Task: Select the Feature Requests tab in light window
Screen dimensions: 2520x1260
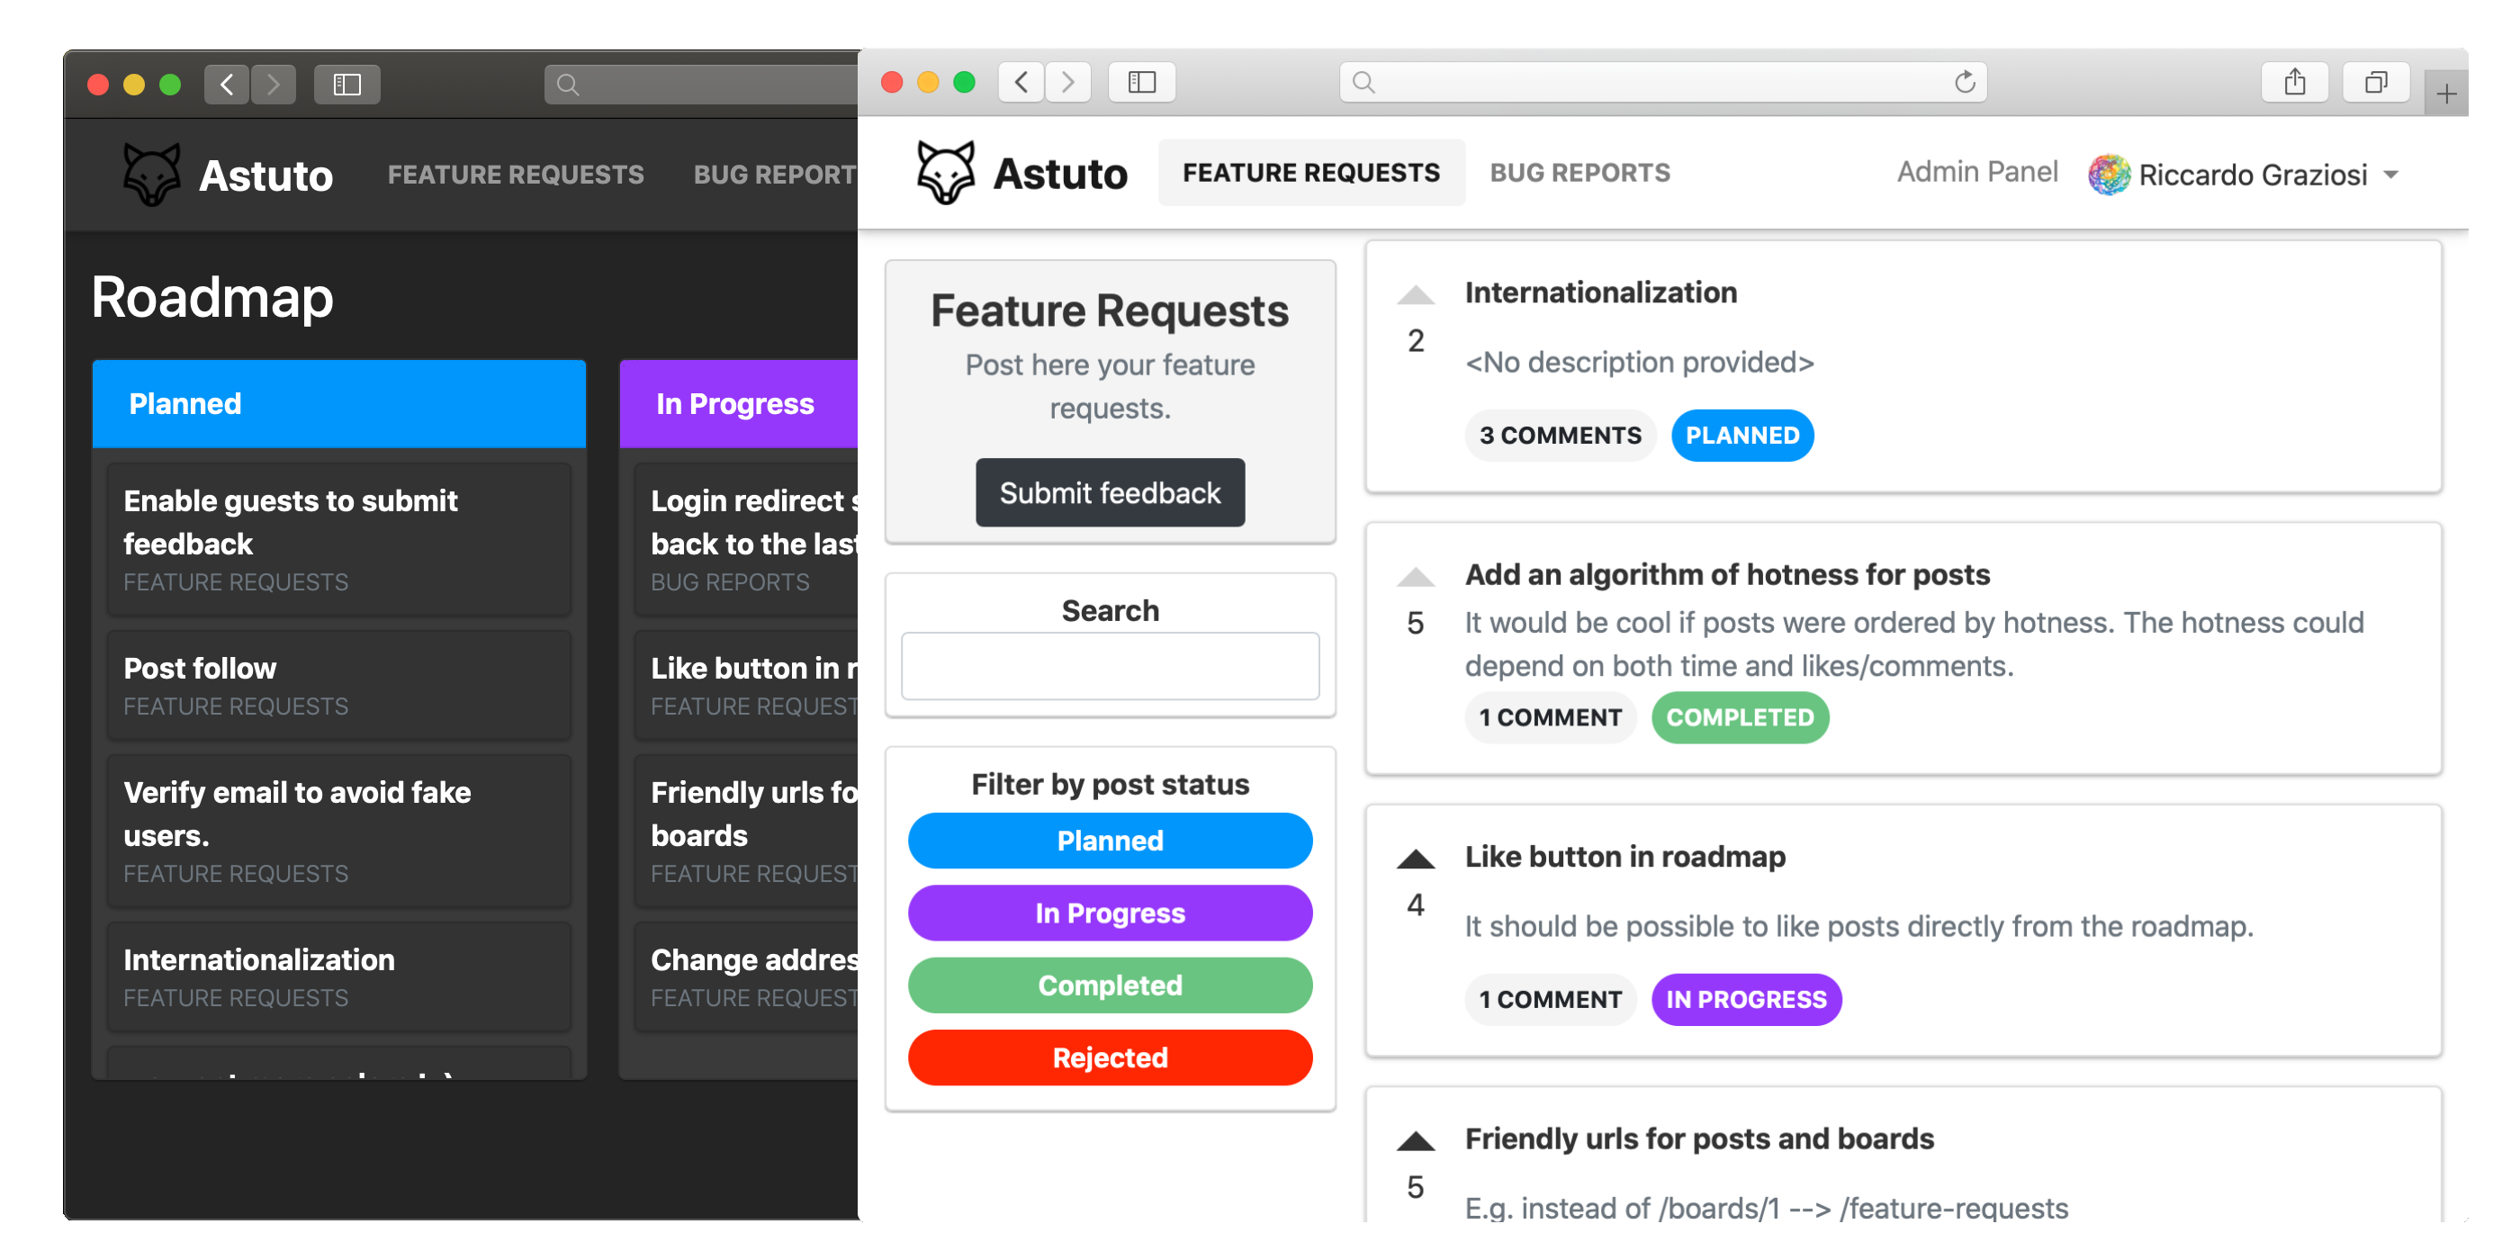Action: point(1311,173)
